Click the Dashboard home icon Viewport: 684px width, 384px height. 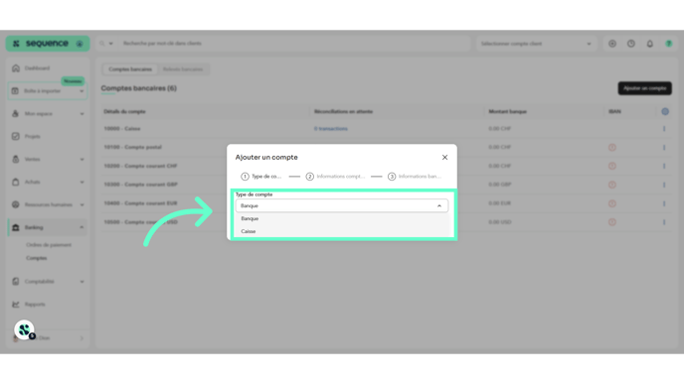click(16, 68)
